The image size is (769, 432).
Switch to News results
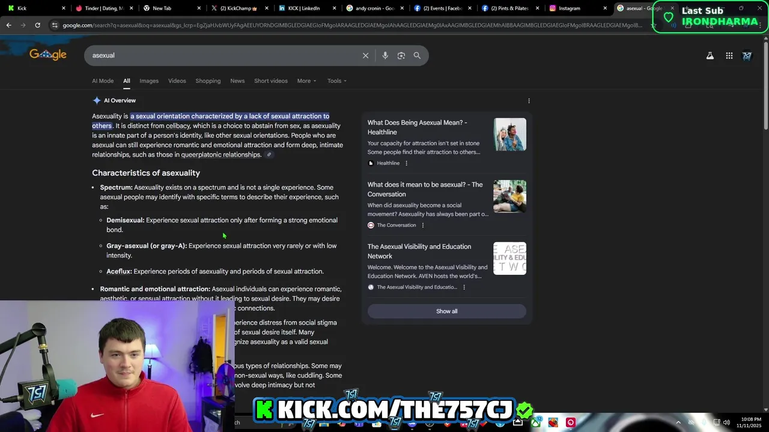[x=237, y=81]
